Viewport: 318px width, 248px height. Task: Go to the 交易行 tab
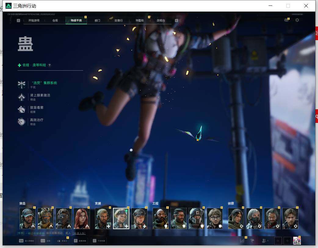click(118, 20)
